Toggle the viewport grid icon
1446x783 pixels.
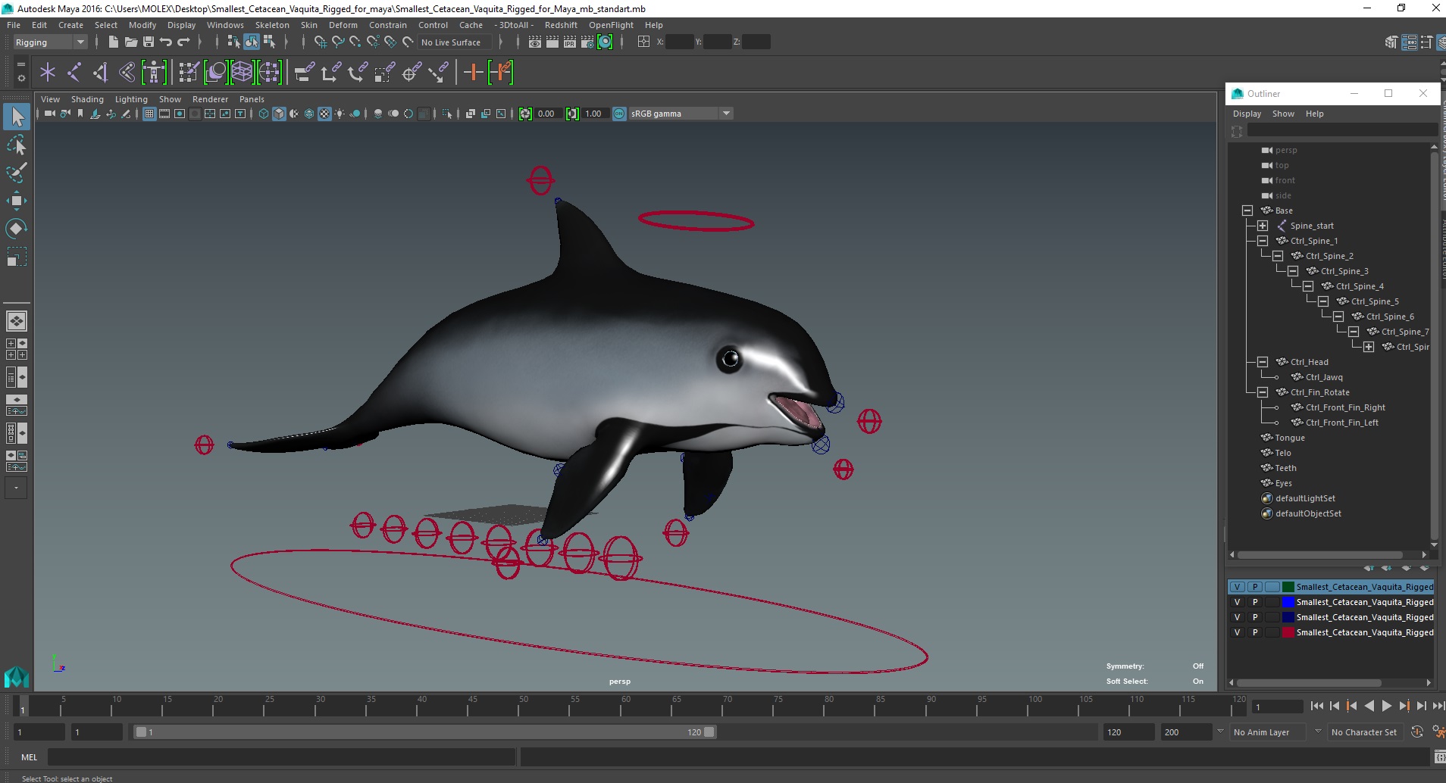pos(149,114)
